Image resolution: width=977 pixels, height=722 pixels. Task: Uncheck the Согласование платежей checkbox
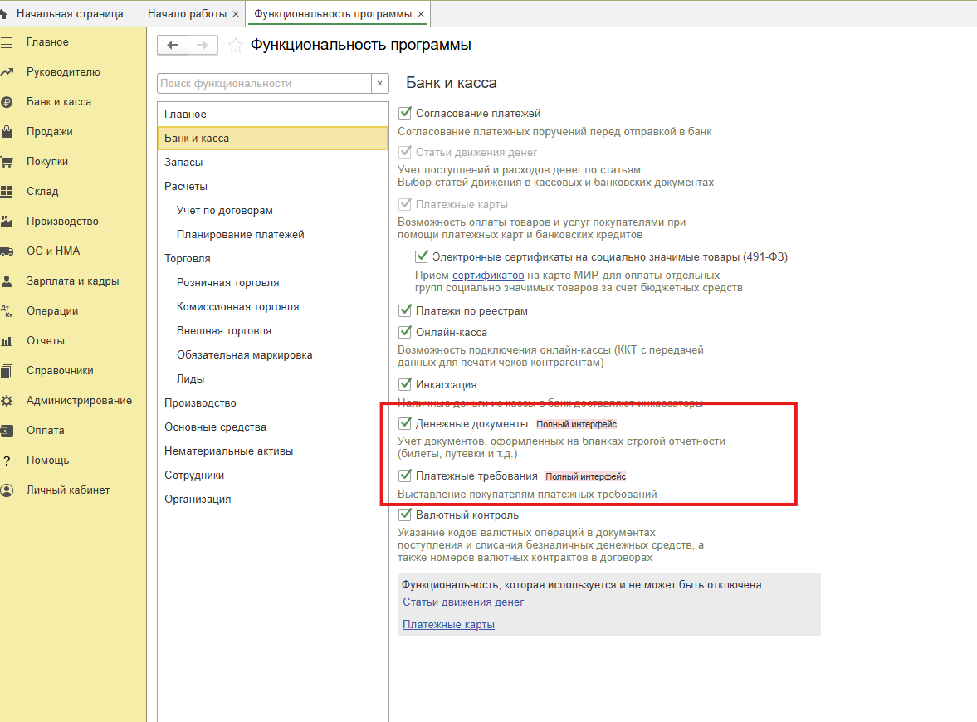pyautogui.click(x=405, y=114)
